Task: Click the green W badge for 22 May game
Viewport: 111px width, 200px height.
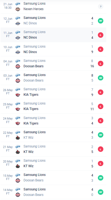Action: [101, 135]
